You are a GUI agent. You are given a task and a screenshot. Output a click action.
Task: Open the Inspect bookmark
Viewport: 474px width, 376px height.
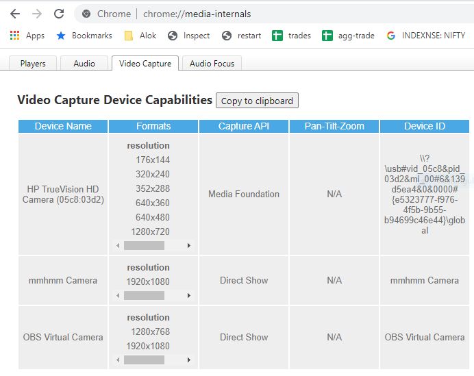click(188, 36)
